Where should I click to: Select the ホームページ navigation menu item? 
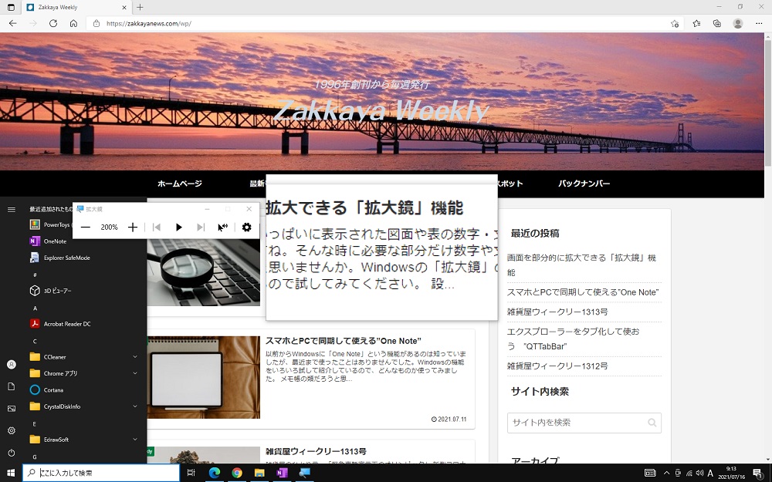click(180, 184)
